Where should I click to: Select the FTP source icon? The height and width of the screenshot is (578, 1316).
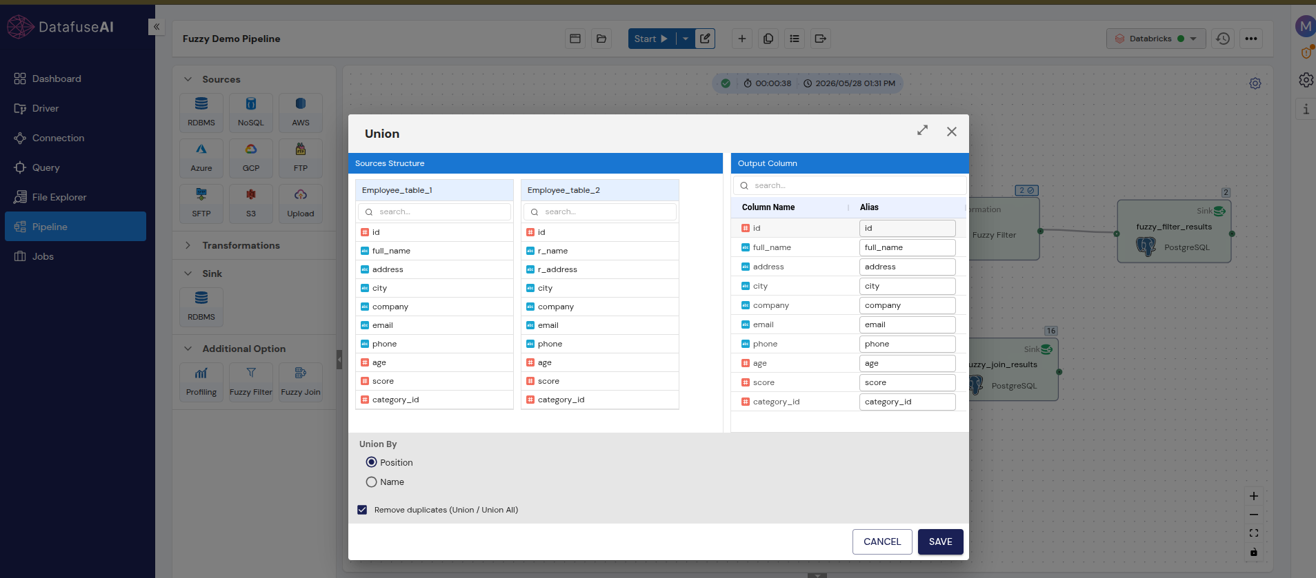pyautogui.click(x=301, y=158)
